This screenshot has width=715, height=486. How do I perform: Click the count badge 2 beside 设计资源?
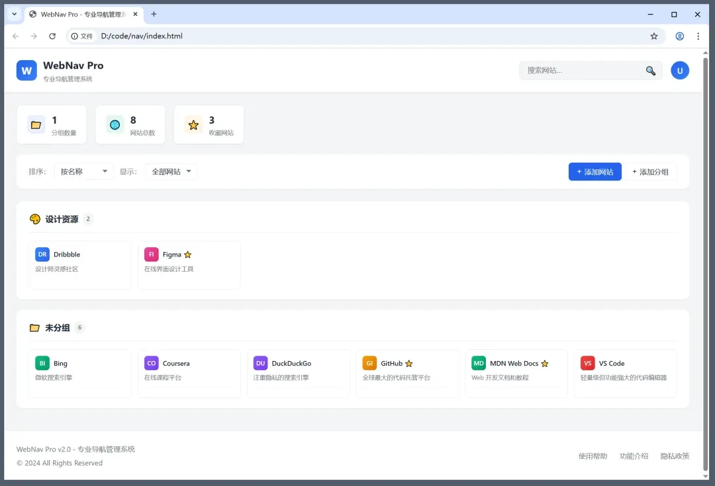point(88,219)
